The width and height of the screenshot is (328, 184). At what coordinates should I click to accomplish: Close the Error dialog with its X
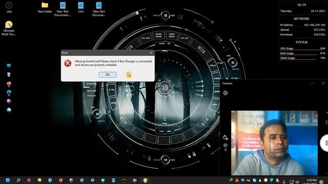click(151, 53)
